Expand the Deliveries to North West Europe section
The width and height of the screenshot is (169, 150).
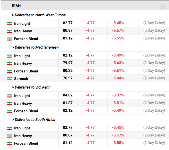(39, 15)
